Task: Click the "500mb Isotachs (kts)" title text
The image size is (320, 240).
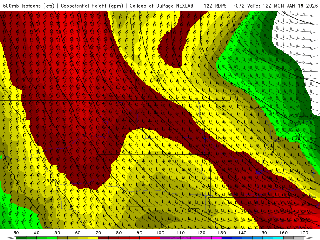Action: click(28, 6)
